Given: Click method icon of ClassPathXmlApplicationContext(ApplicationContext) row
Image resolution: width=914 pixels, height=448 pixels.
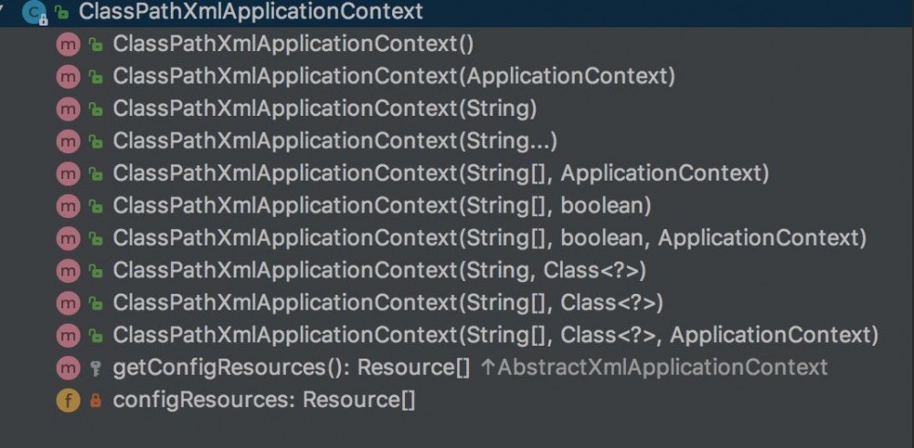Looking at the screenshot, I should (x=69, y=77).
